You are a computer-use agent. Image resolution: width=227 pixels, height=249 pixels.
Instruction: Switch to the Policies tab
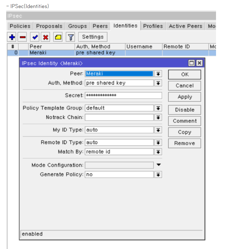(20, 26)
